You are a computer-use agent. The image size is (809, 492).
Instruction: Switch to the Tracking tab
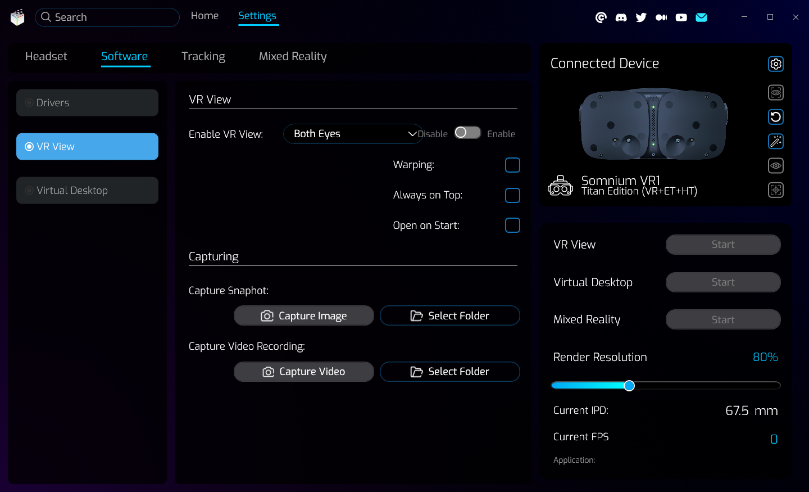point(203,56)
